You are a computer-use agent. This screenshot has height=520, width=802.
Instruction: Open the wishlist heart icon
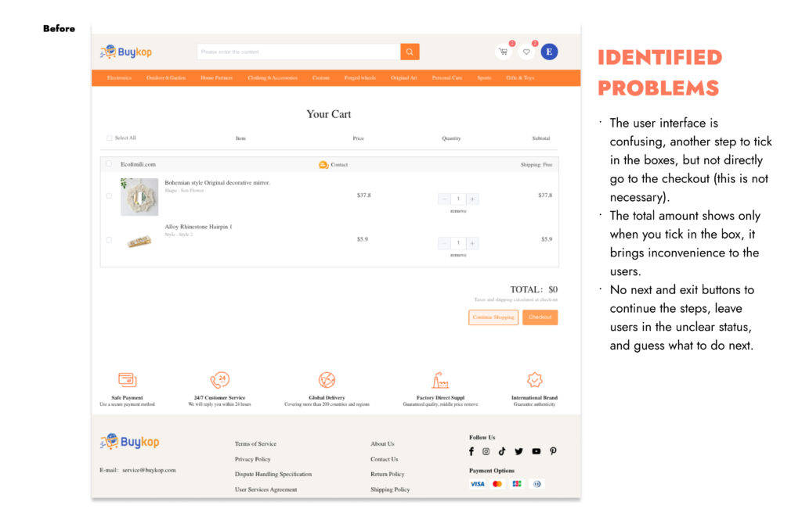pyautogui.click(x=526, y=52)
